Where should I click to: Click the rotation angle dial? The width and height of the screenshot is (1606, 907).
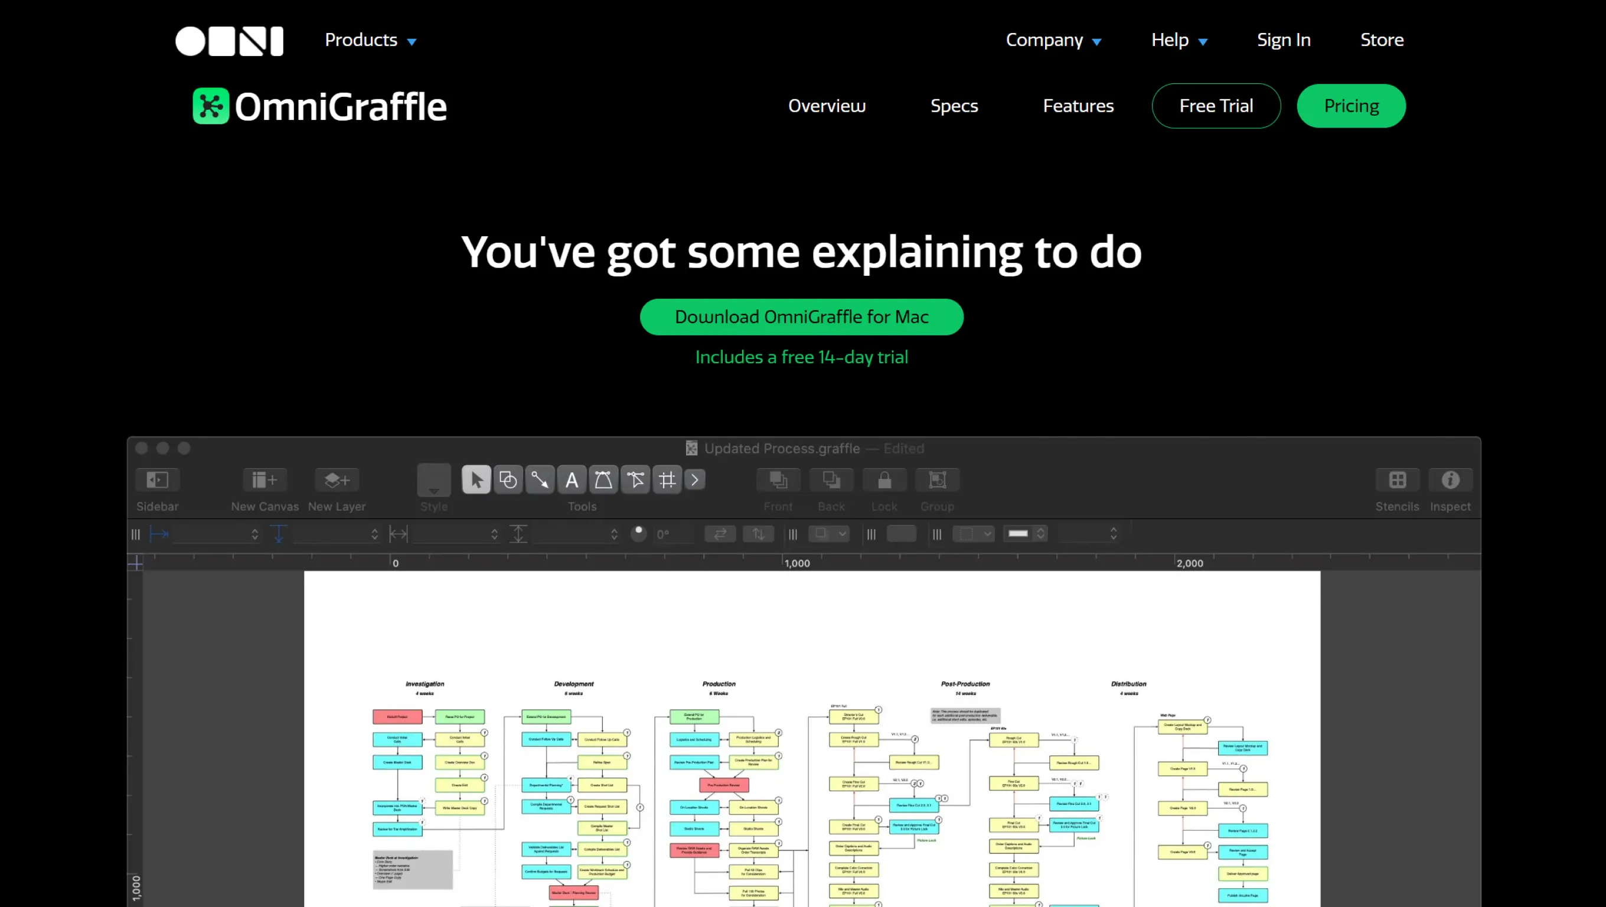point(638,534)
